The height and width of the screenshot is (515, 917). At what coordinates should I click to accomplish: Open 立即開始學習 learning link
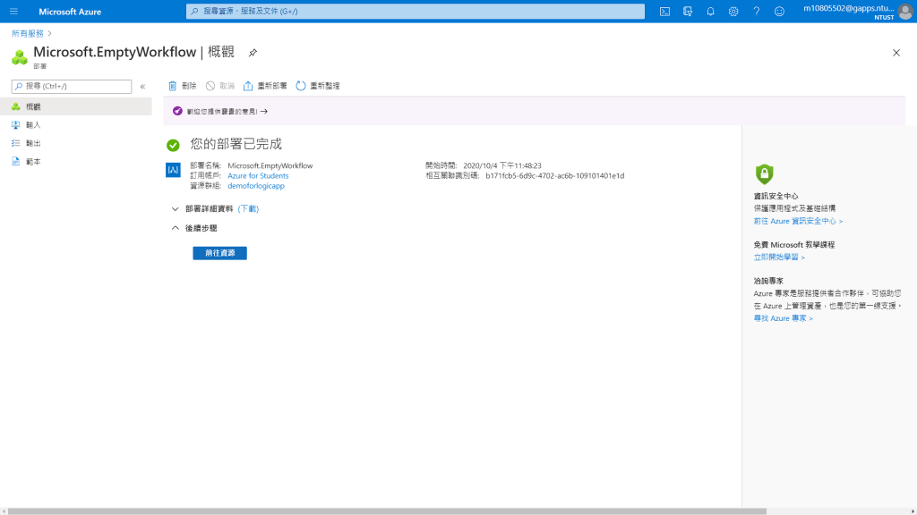click(779, 257)
